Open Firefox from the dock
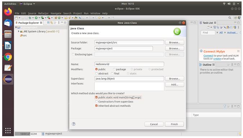The width and height of the screenshot is (243, 138). [8, 12]
